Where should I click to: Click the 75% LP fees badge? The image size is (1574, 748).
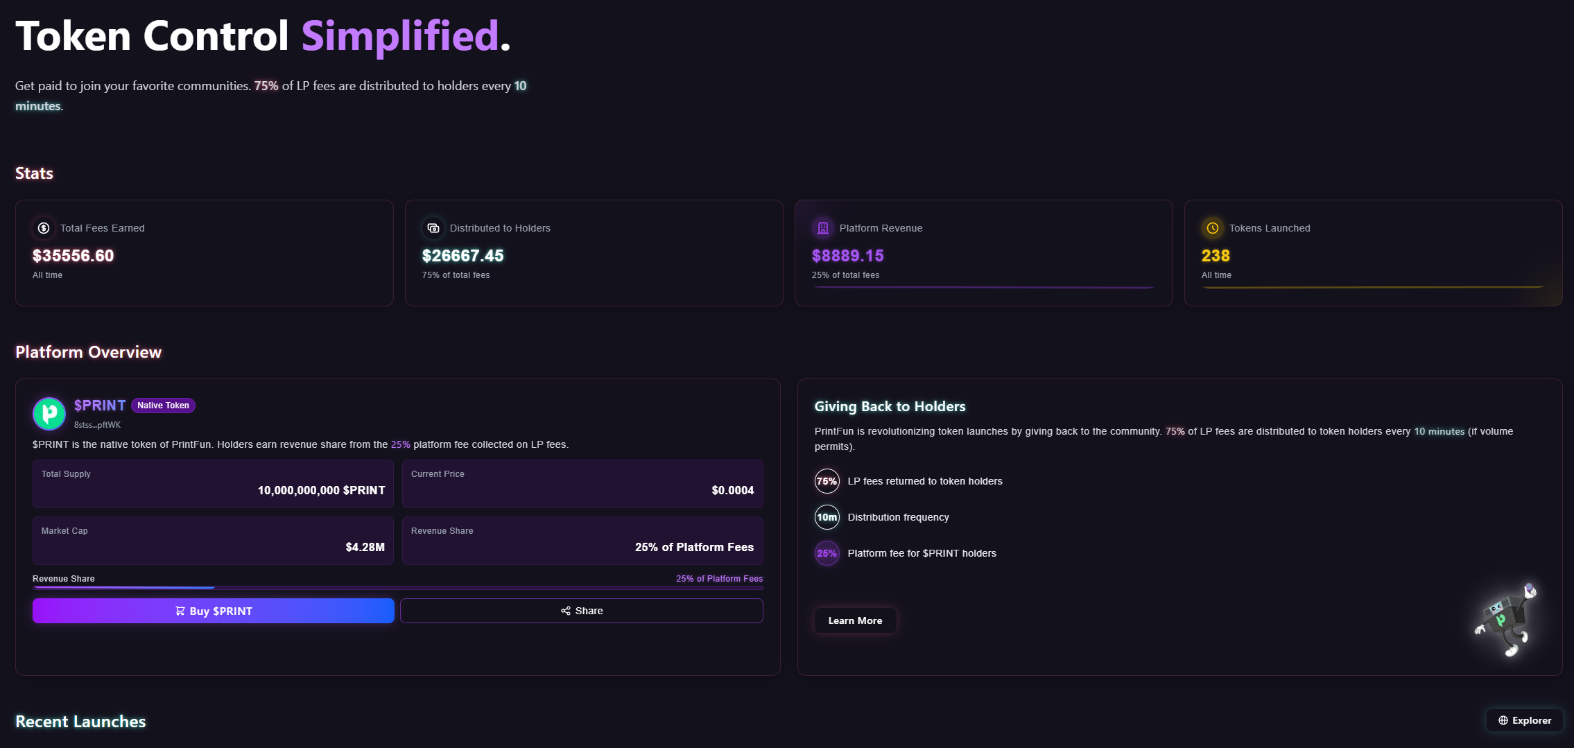(x=827, y=481)
